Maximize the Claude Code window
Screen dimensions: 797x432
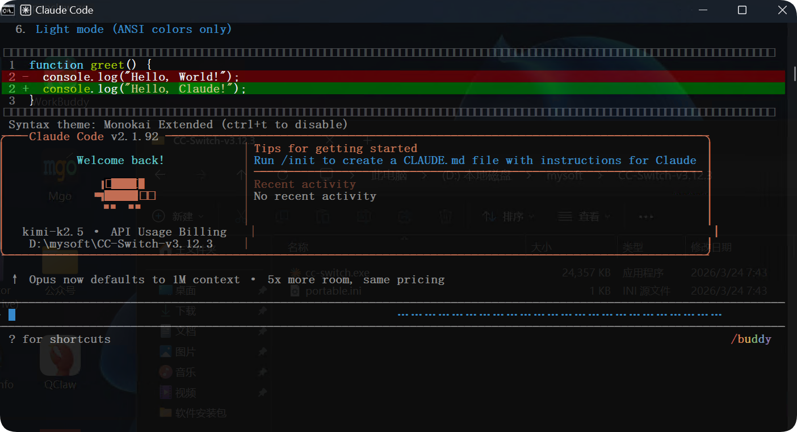(742, 10)
